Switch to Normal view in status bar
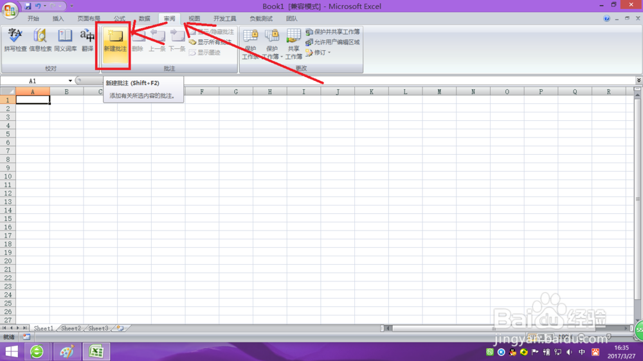 pyautogui.click(x=532, y=337)
